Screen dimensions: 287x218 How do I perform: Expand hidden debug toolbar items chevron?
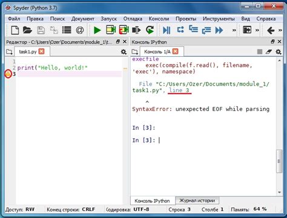click(x=234, y=30)
